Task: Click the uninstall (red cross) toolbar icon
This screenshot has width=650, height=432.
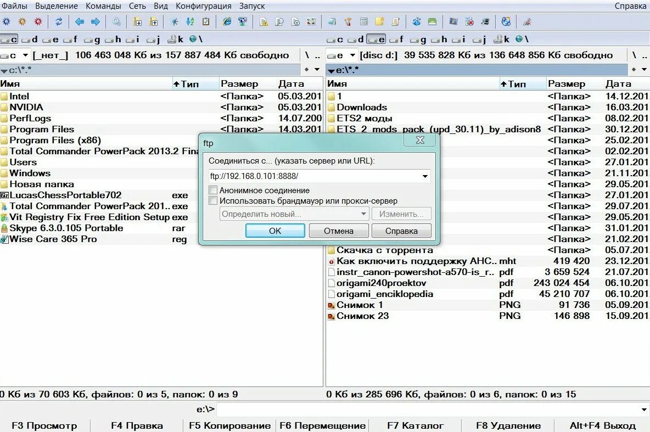Action: pos(469,21)
